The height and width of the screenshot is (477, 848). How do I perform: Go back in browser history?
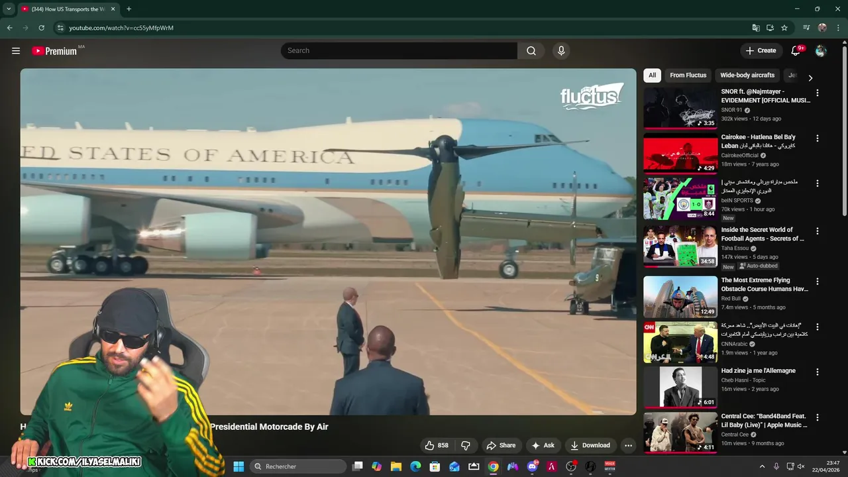click(9, 28)
